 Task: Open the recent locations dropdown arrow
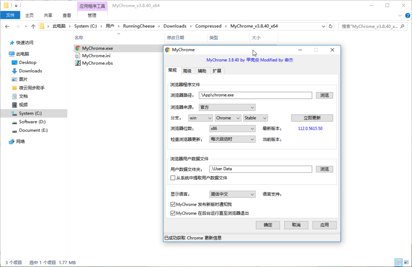click(x=26, y=26)
